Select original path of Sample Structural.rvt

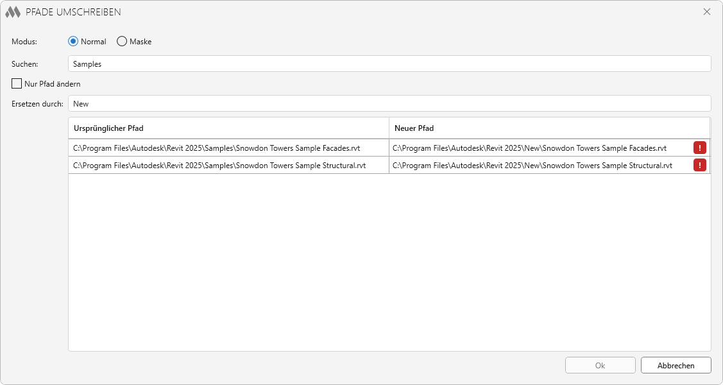(219, 165)
